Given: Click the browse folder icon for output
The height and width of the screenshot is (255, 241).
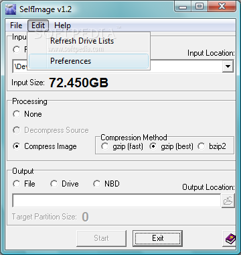Looking at the screenshot, I should pyautogui.click(x=228, y=201).
